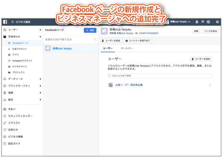Click the page avatar in detail header
The width and height of the screenshot is (223, 158).
pos(104,31)
